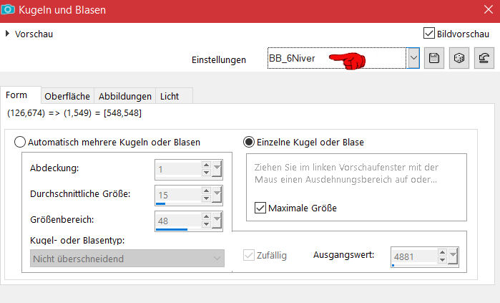Click the Ausgangswert value field
The width and height of the screenshot is (500, 303).
pos(412,256)
